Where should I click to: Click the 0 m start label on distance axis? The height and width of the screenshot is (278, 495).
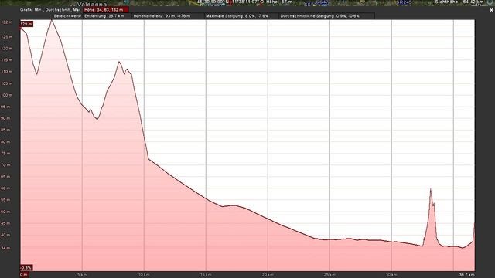24,275
